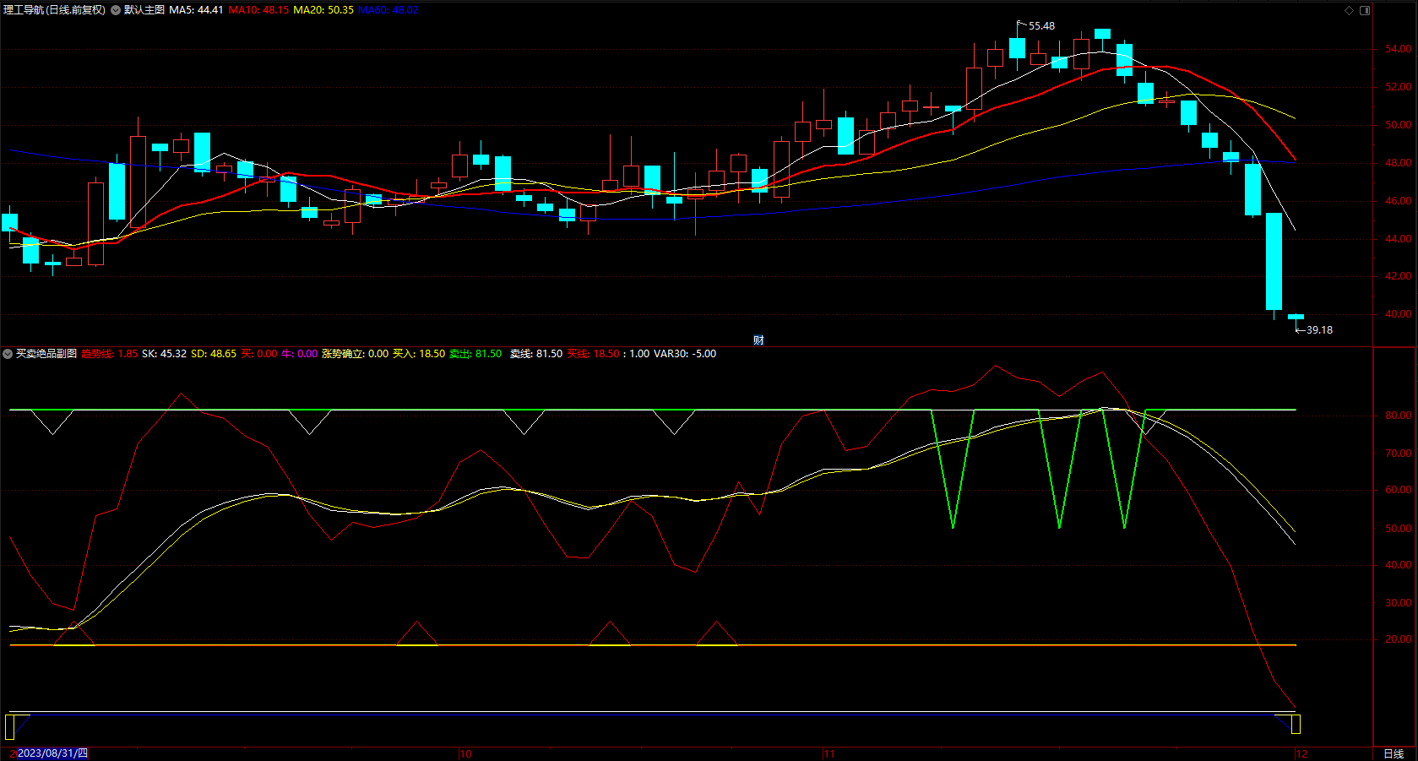
Task: Click the 20.00 sub-chart axis label
Action: pyautogui.click(x=1398, y=639)
